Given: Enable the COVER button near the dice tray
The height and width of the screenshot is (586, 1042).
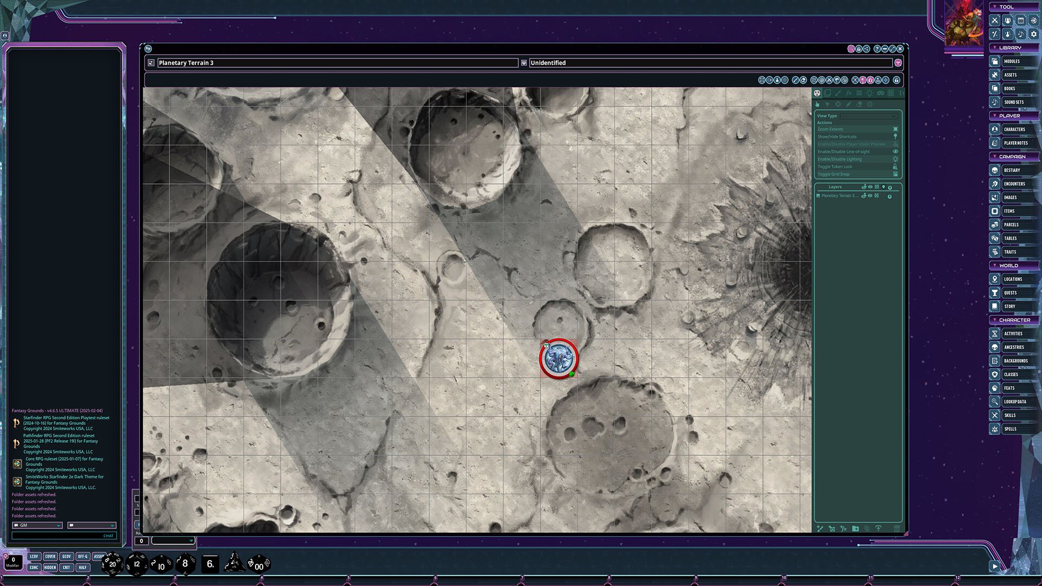Looking at the screenshot, I should [50, 556].
